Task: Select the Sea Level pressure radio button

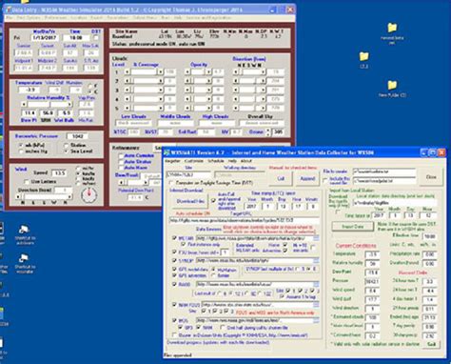Action: (x=67, y=152)
